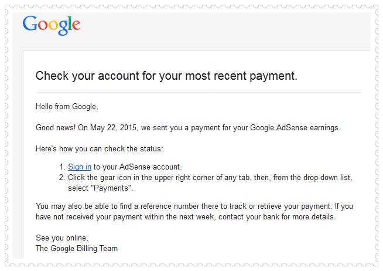Open the Sign in link
The height and width of the screenshot is (271, 383).
pos(80,167)
